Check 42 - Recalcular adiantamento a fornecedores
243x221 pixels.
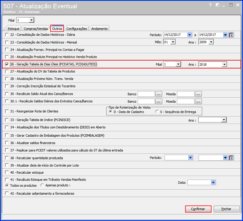7,193
